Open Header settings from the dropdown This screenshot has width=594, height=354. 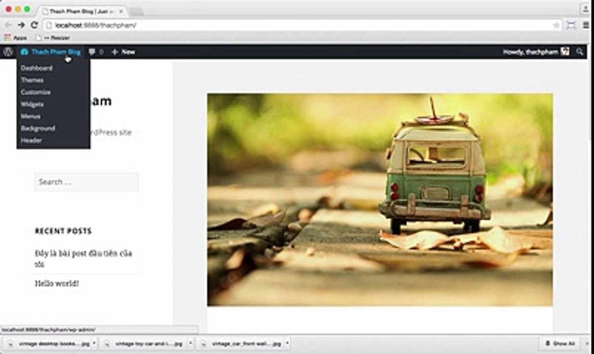(x=31, y=141)
